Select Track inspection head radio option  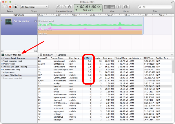(2, 61)
